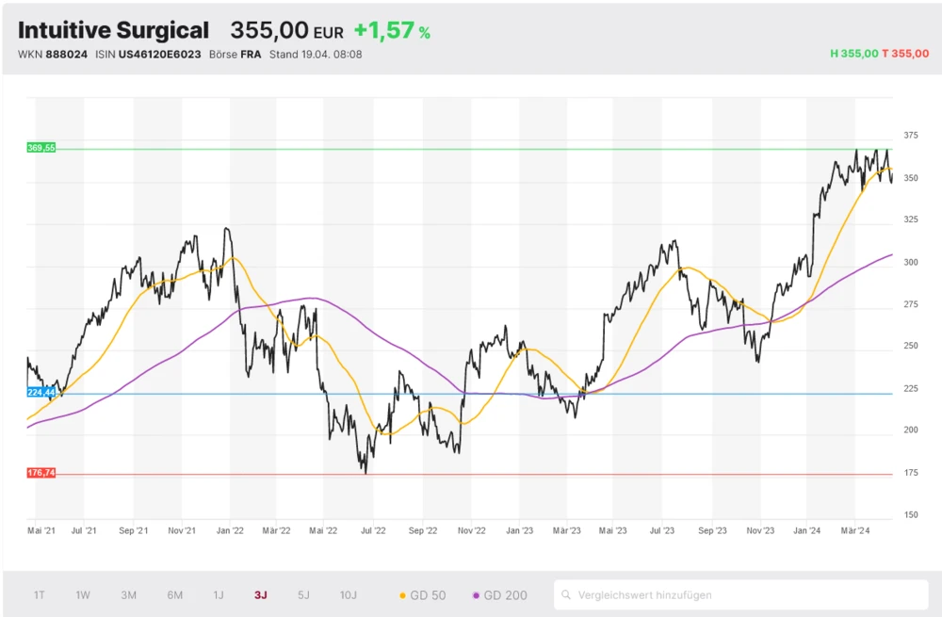The width and height of the screenshot is (942, 617).
Task: Open the 6M chart period
Action: (173, 594)
